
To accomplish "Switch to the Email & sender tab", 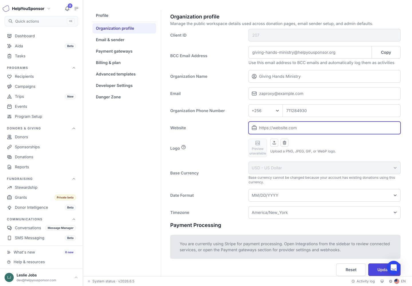I will [124, 40].
